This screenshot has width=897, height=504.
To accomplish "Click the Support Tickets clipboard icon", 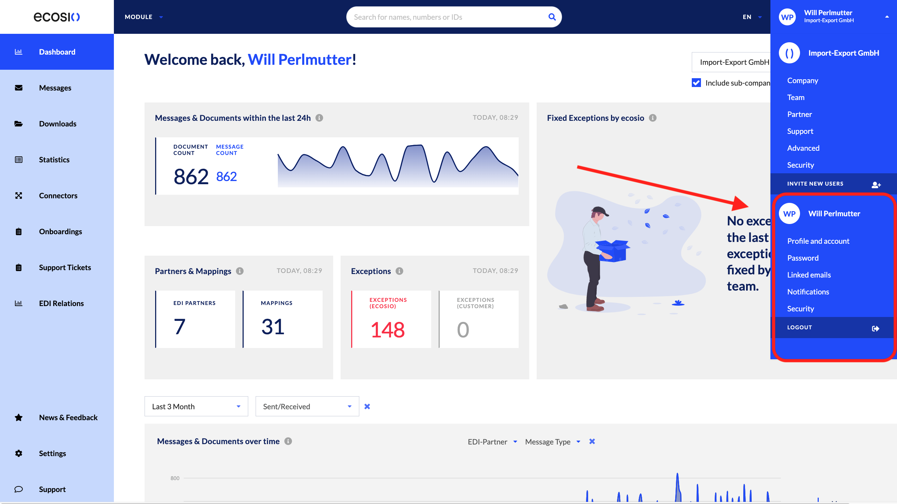I will click(x=19, y=267).
